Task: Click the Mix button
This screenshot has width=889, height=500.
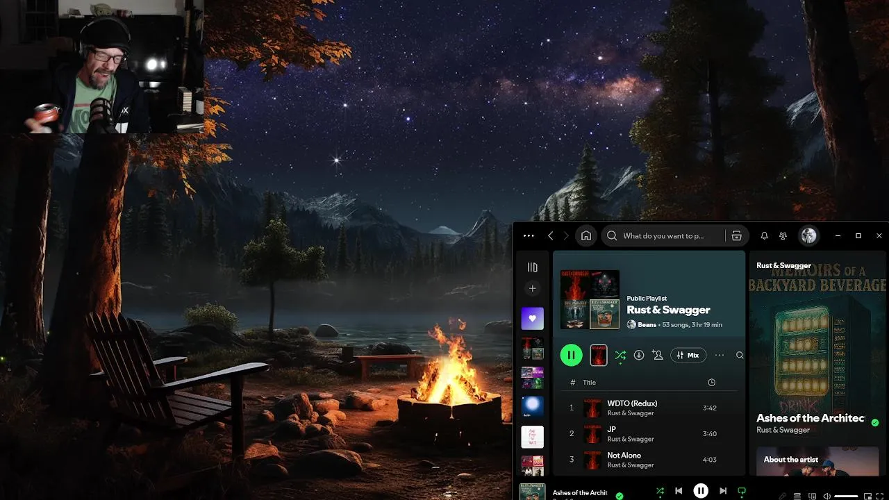Action: [x=688, y=355]
